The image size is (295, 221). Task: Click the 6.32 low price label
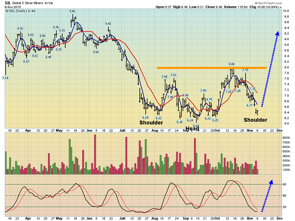[x=159, y=118]
